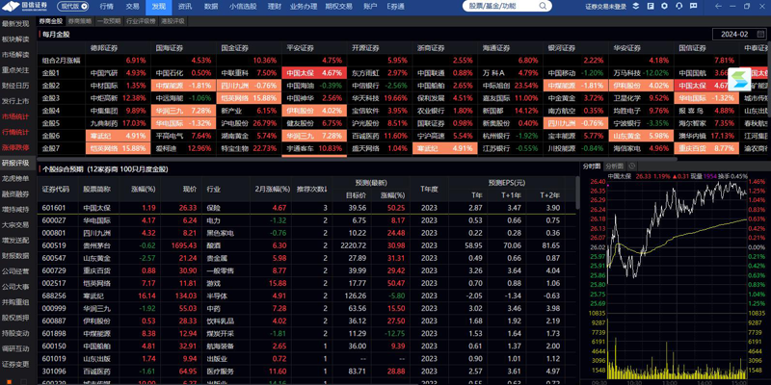This screenshot has height=385, width=771.
Task: Click the 现价 column header
Action: point(190,189)
